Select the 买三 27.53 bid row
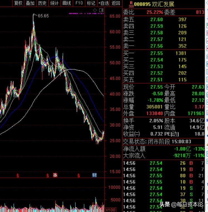This screenshot has width=208, height=212. [163, 66]
